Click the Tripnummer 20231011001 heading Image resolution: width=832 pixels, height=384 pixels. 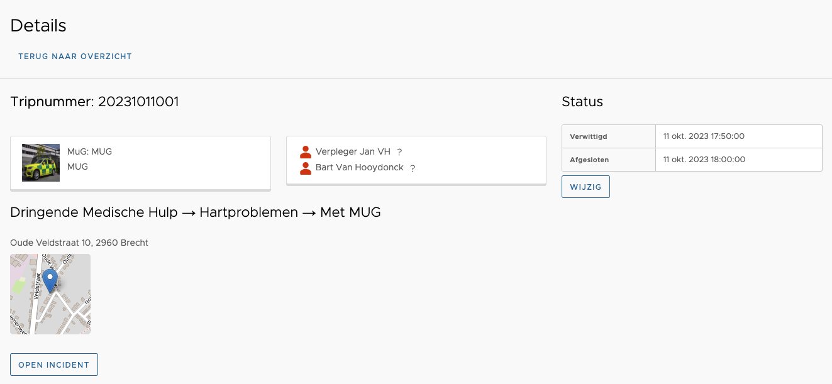click(95, 102)
